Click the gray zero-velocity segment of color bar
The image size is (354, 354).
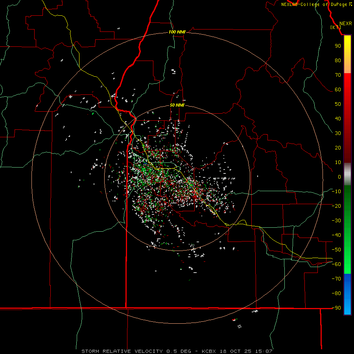pyautogui.click(x=347, y=174)
